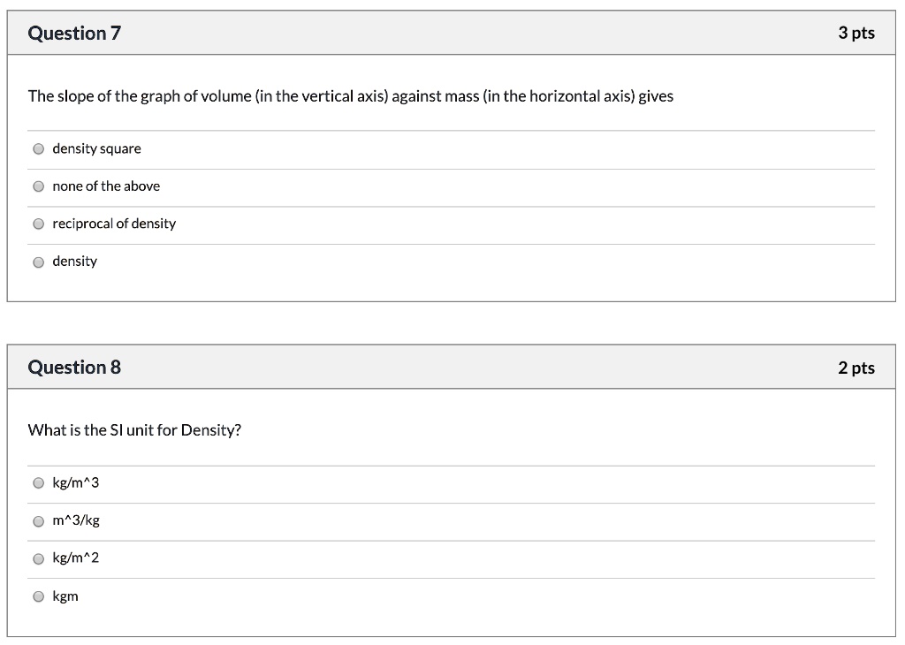Click the 'density' answer label text
The width and height of the screenshot is (905, 645).
point(75,262)
